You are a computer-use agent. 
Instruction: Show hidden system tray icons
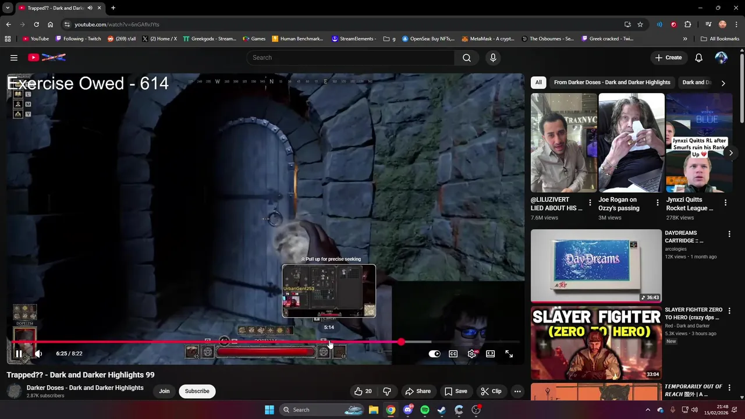point(647,410)
